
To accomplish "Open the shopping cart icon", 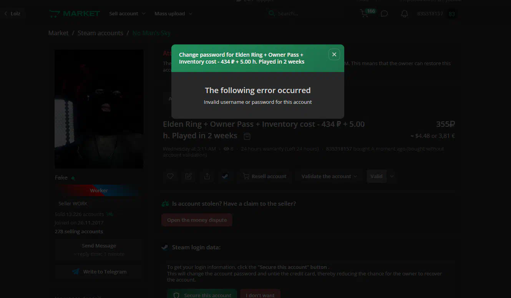I will click(x=364, y=14).
